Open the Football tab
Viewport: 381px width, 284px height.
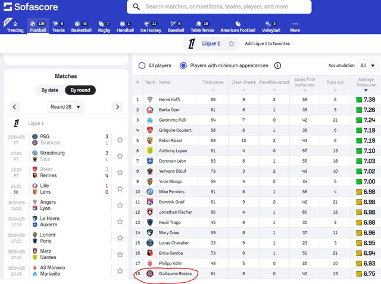tap(38, 26)
